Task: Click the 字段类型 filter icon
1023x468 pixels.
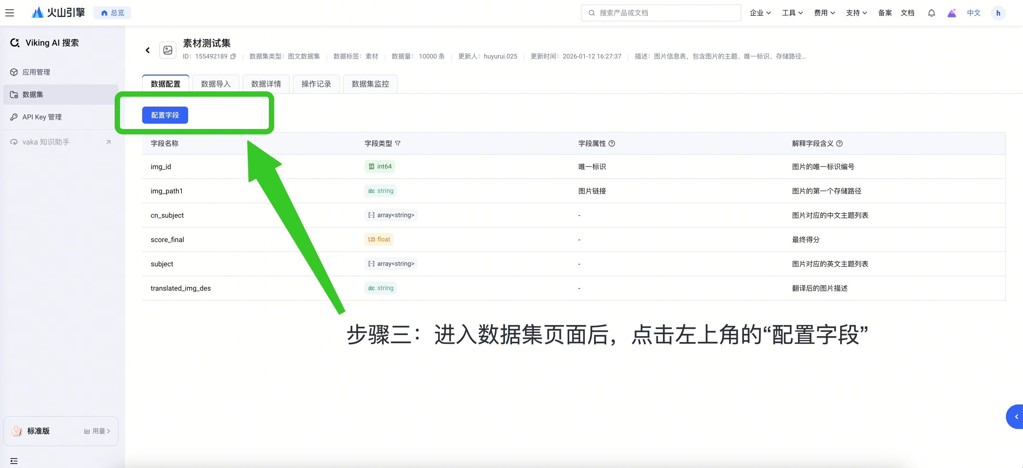Action: pyautogui.click(x=398, y=143)
